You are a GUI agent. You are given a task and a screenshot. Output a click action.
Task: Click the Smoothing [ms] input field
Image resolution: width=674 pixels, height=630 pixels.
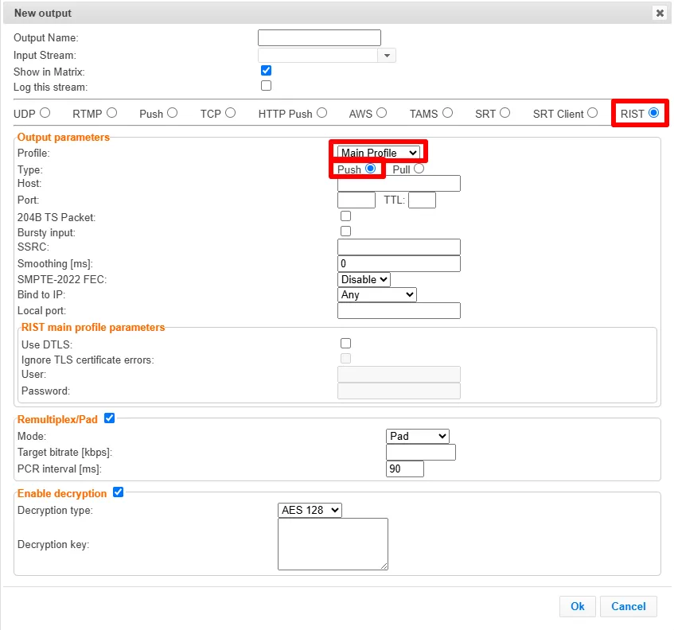click(399, 263)
